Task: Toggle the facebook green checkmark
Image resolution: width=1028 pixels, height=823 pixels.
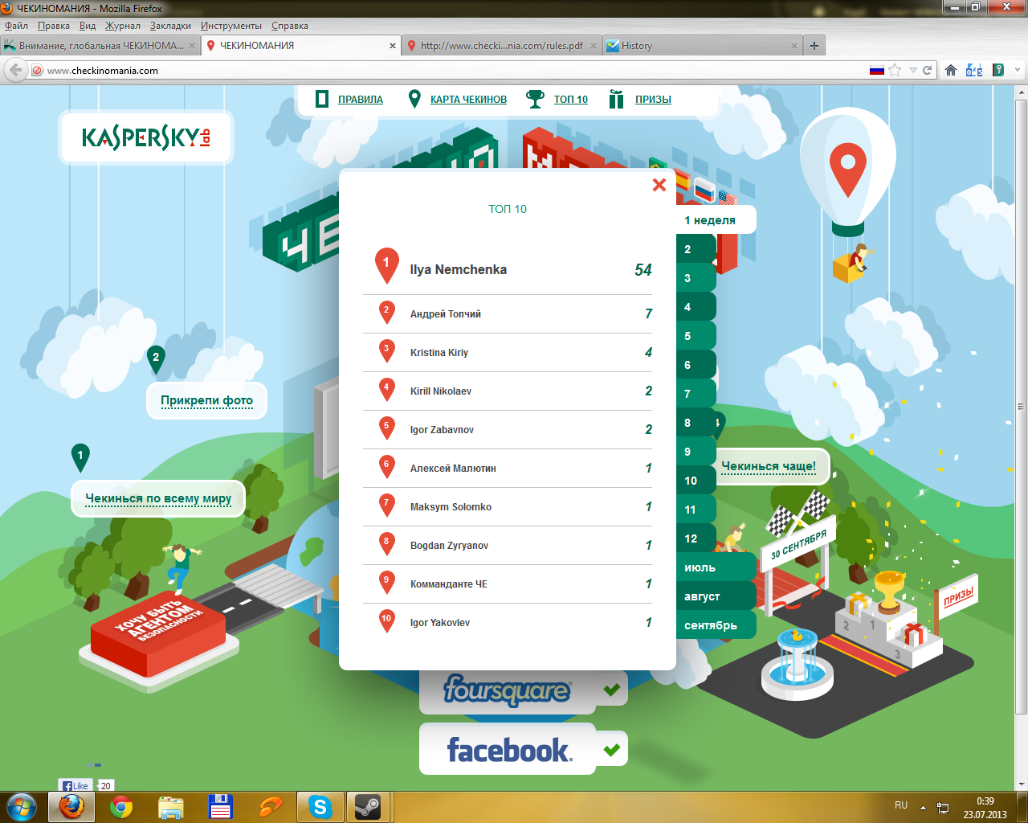Action: click(612, 750)
